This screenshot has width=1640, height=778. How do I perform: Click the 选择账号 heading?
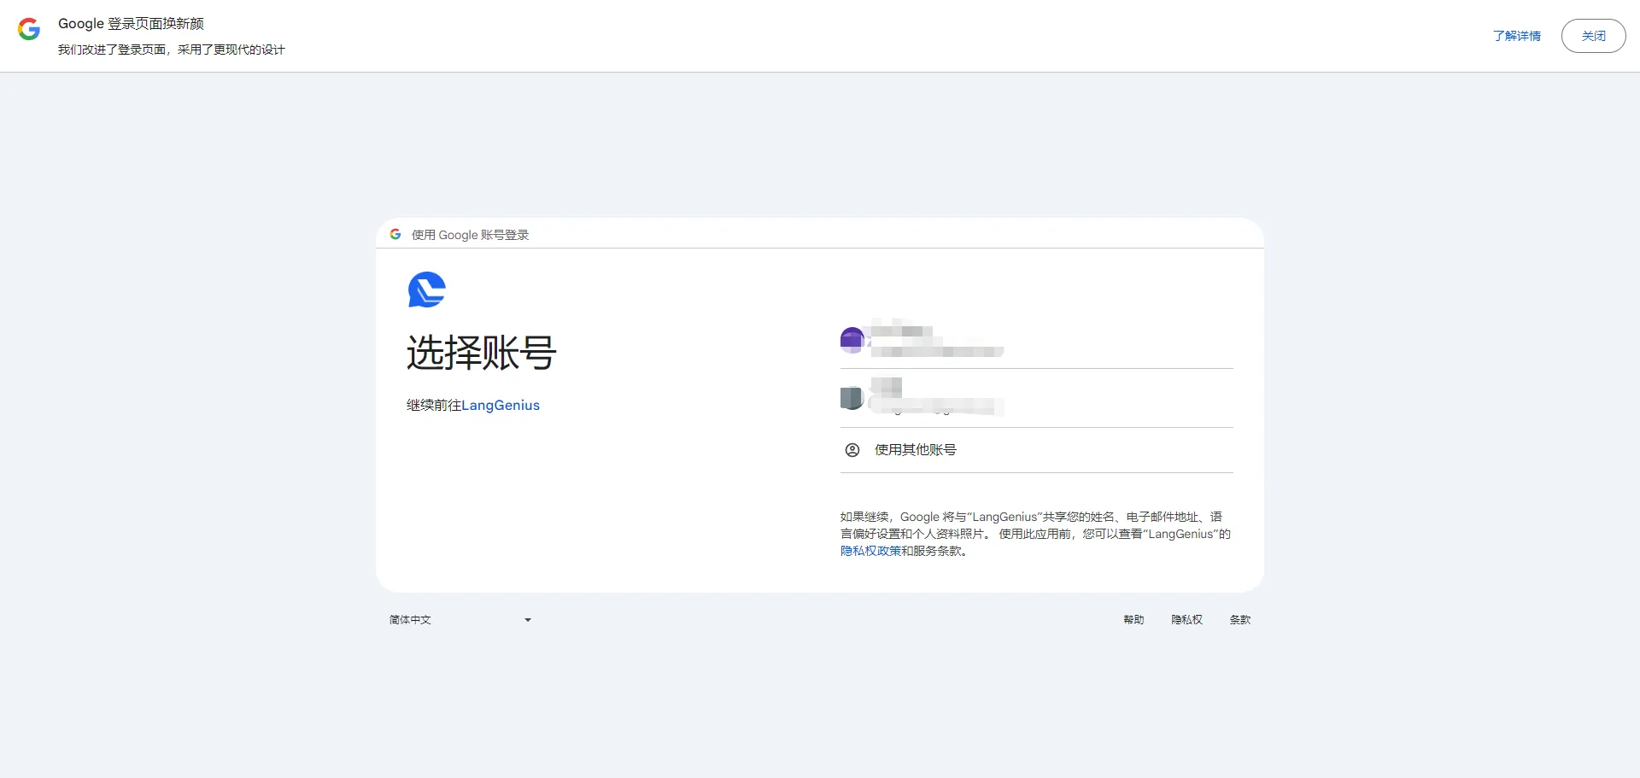pos(482,353)
